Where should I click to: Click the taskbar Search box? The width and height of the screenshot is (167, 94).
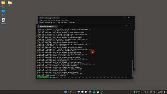pos(72,92)
